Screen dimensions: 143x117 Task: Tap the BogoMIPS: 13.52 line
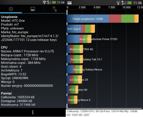coord(13,74)
